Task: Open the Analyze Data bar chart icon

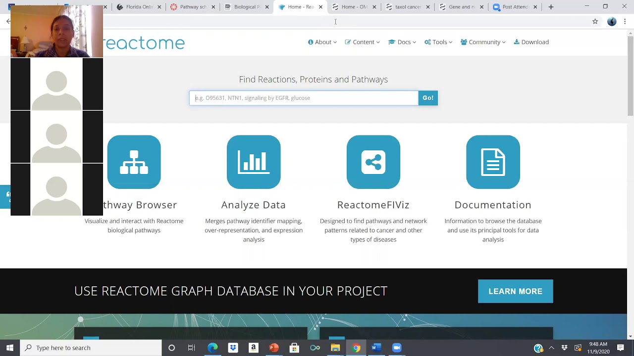Action: 254,162
